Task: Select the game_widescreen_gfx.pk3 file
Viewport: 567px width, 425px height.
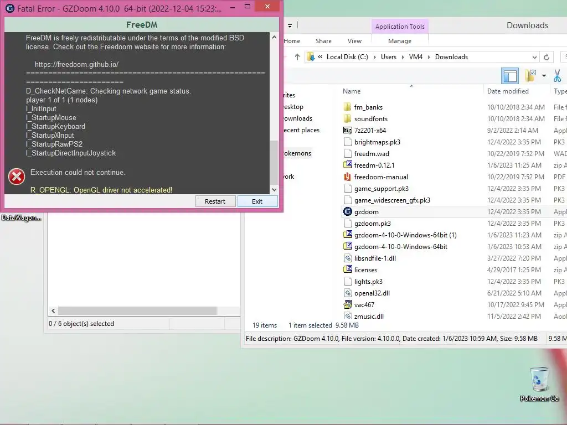Action: [392, 200]
